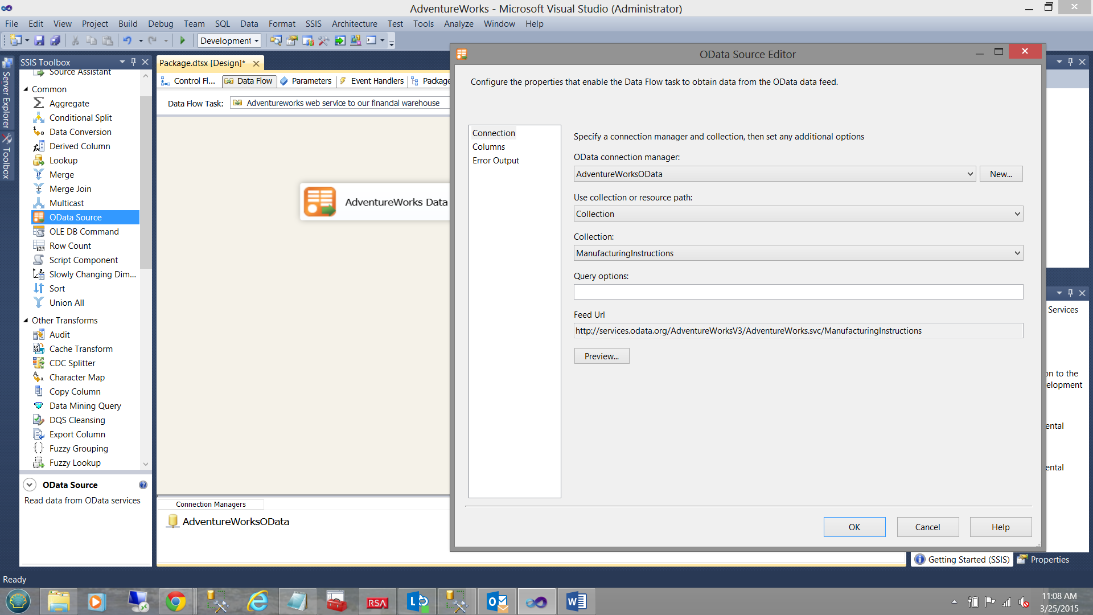Image resolution: width=1093 pixels, height=615 pixels.
Task: Select the OData Source component in the toolbox
Action: click(x=75, y=217)
